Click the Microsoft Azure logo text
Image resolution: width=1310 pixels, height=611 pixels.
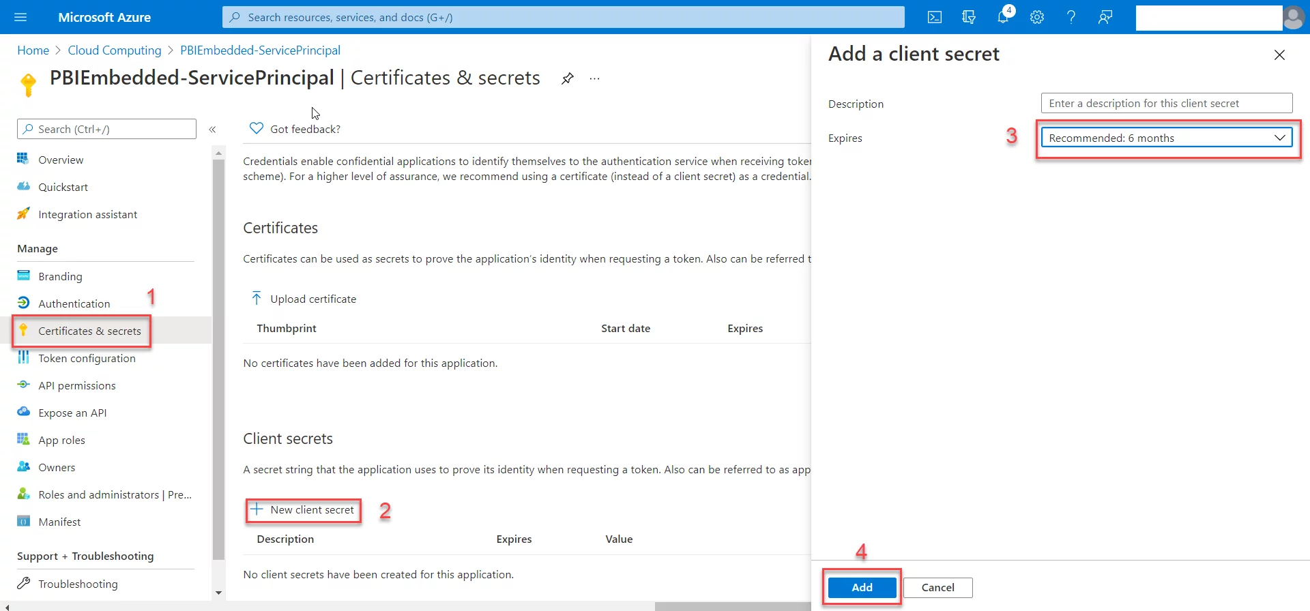coord(104,17)
